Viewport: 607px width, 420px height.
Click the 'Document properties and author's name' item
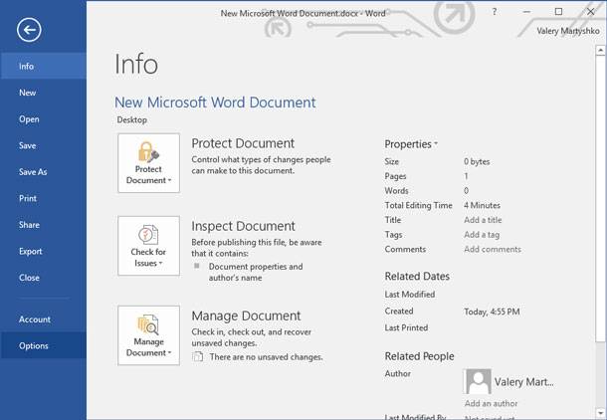256,272
